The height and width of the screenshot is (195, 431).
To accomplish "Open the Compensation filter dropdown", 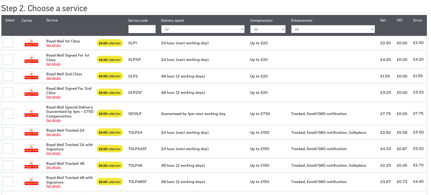I will point(268,29).
